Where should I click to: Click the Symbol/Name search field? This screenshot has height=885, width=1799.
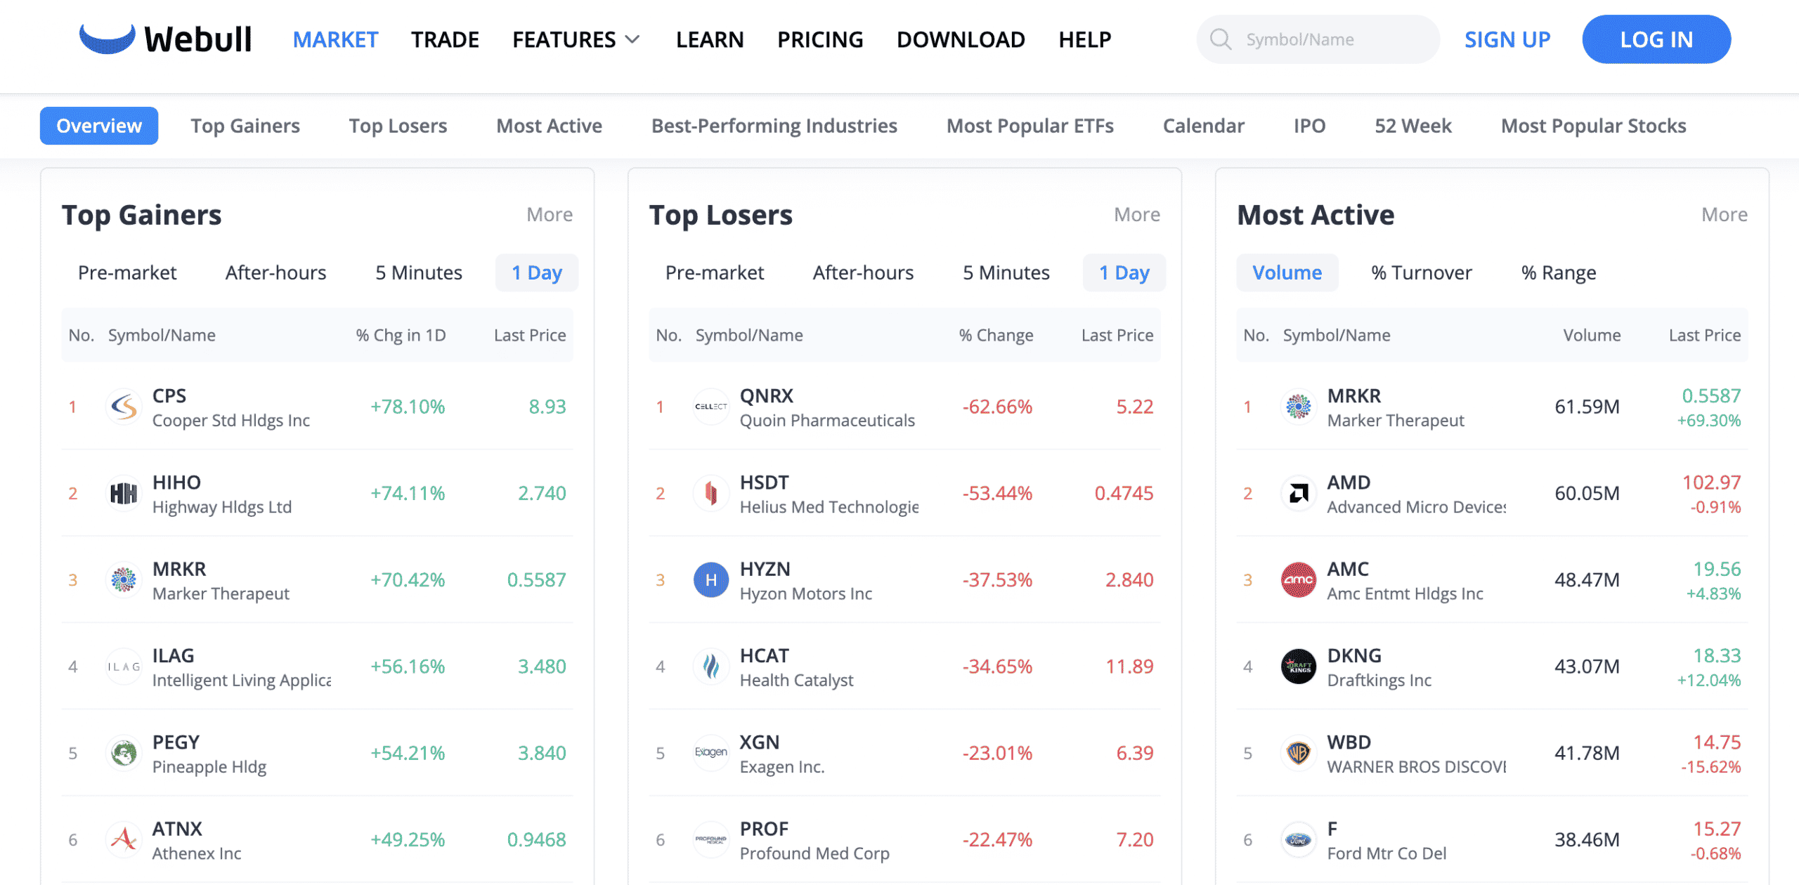(x=1318, y=39)
